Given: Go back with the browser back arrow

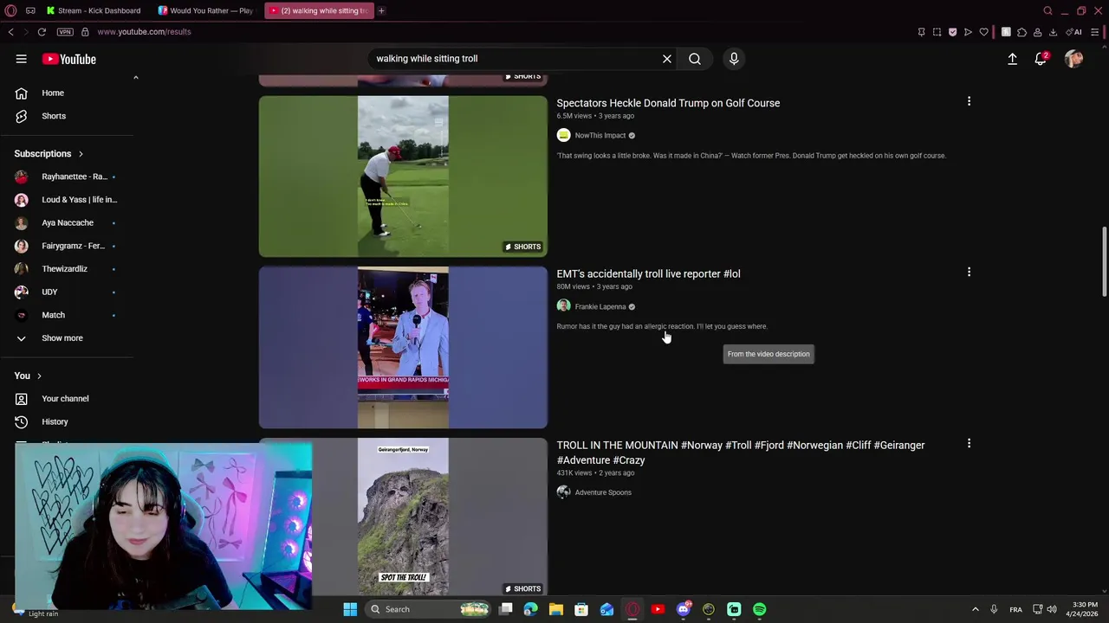Looking at the screenshot, I should tap(11, 32).
